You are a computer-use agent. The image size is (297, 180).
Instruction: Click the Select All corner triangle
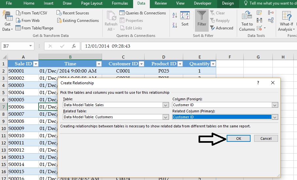5,57
